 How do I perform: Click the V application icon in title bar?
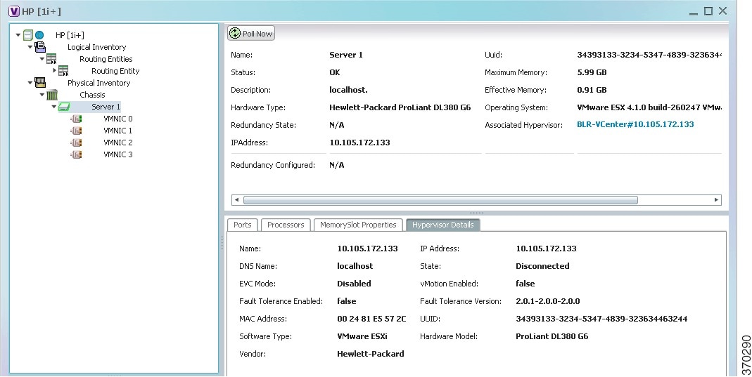pos(14,11)
